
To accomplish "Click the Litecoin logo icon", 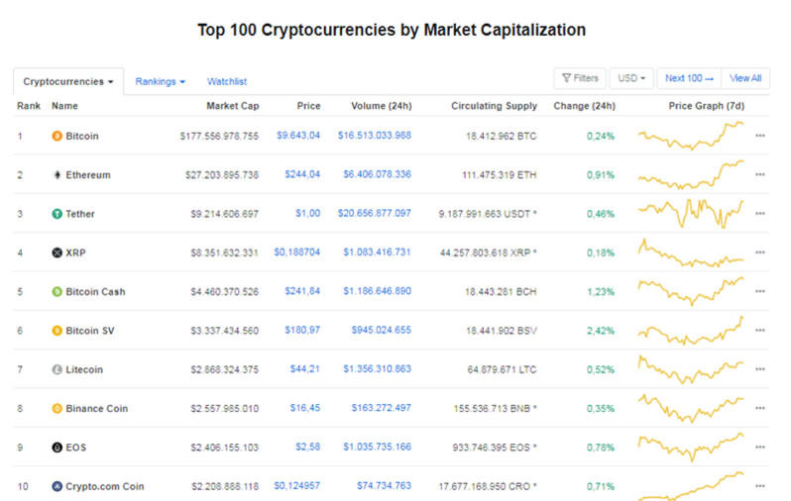I will tap(56, 369).
